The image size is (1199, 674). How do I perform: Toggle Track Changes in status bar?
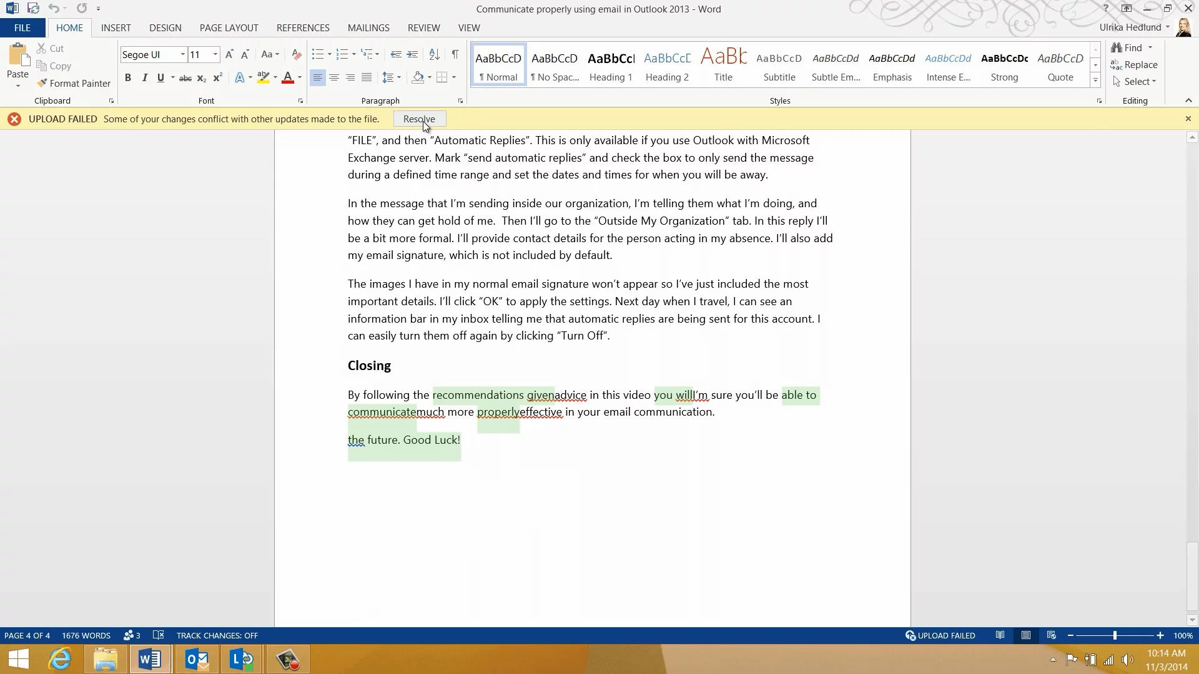point(217,635)
